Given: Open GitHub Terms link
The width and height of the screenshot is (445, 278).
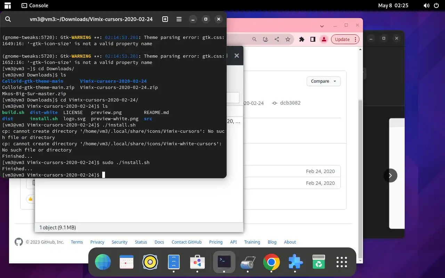Looking at the screenshot, I should point(77,242).
